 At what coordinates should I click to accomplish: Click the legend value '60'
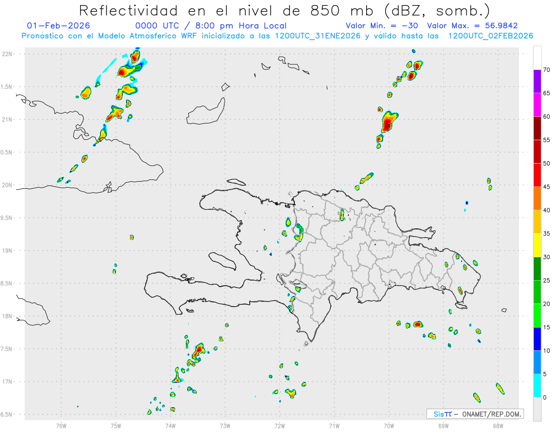(547, 117)
